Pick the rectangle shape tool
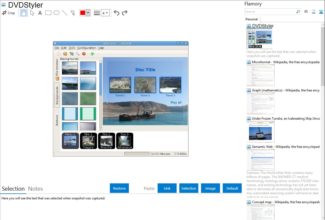Viewport: 325px width, 220px height. (x=48, y=13)
